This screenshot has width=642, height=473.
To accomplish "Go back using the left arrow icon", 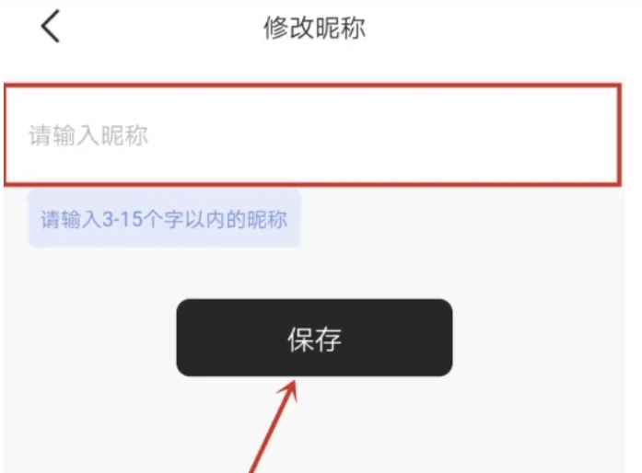I will pyautogui.click(x=51, y=26).
